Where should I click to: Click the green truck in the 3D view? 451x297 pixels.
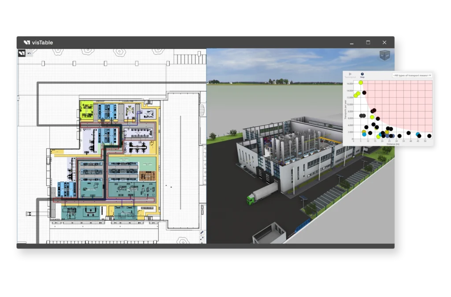(x=262, y=194)
